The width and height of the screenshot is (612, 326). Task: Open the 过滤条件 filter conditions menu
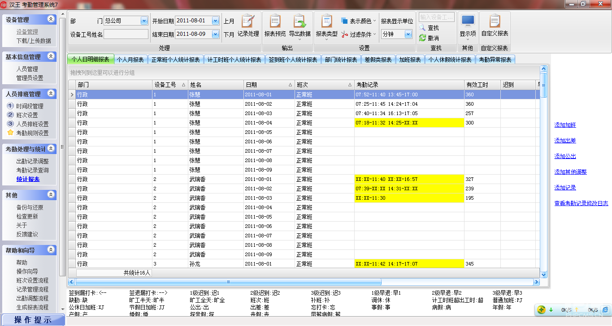tap(358, 34)
